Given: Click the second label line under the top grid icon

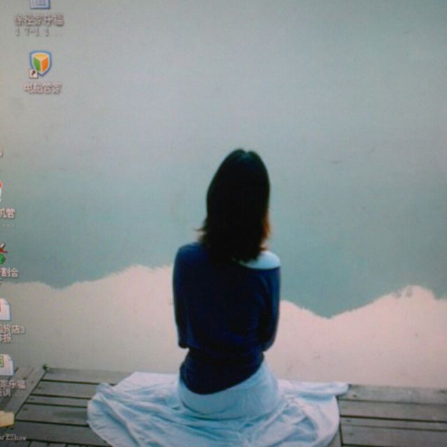Looking at the screenshot, I should pyautogui.click(x=32, y=31).
